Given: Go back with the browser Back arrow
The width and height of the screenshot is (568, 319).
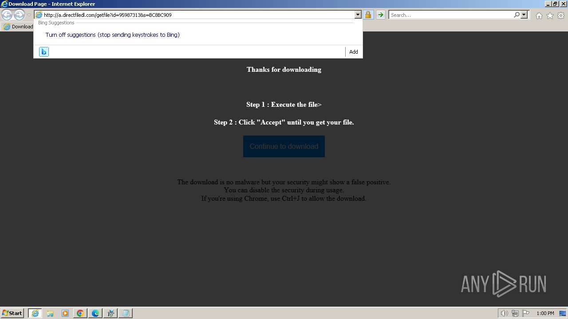Looking at the screenshot, I should click(7, 15).
